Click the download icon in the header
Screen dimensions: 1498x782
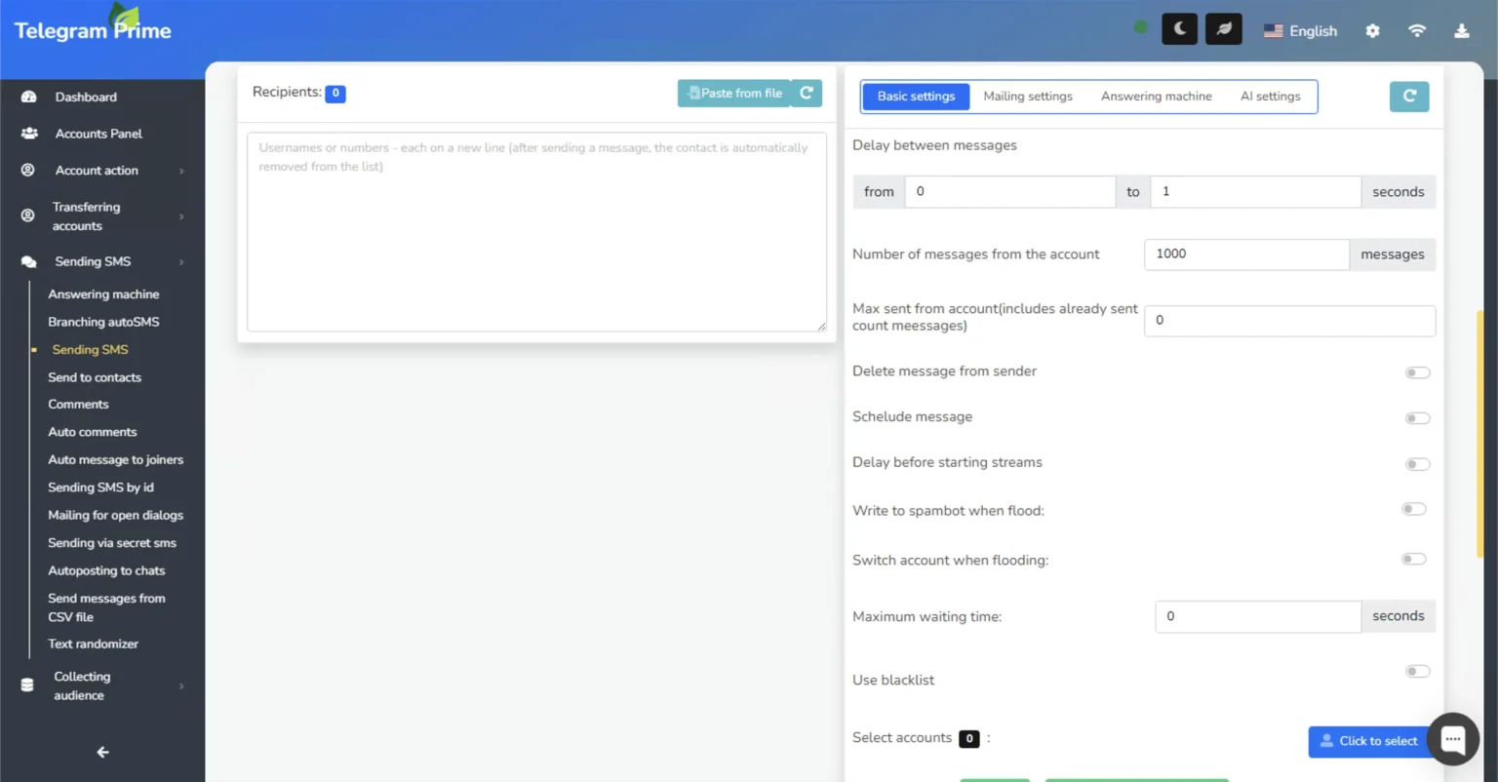click(x=1461, y=31)
